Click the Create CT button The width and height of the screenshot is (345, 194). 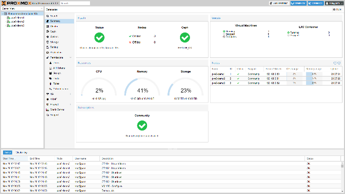[x=315, y=3]
